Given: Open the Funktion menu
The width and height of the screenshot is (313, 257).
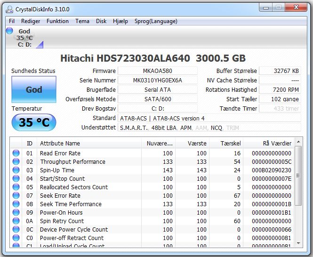Looking at the screenshot, I should [57, 21].
